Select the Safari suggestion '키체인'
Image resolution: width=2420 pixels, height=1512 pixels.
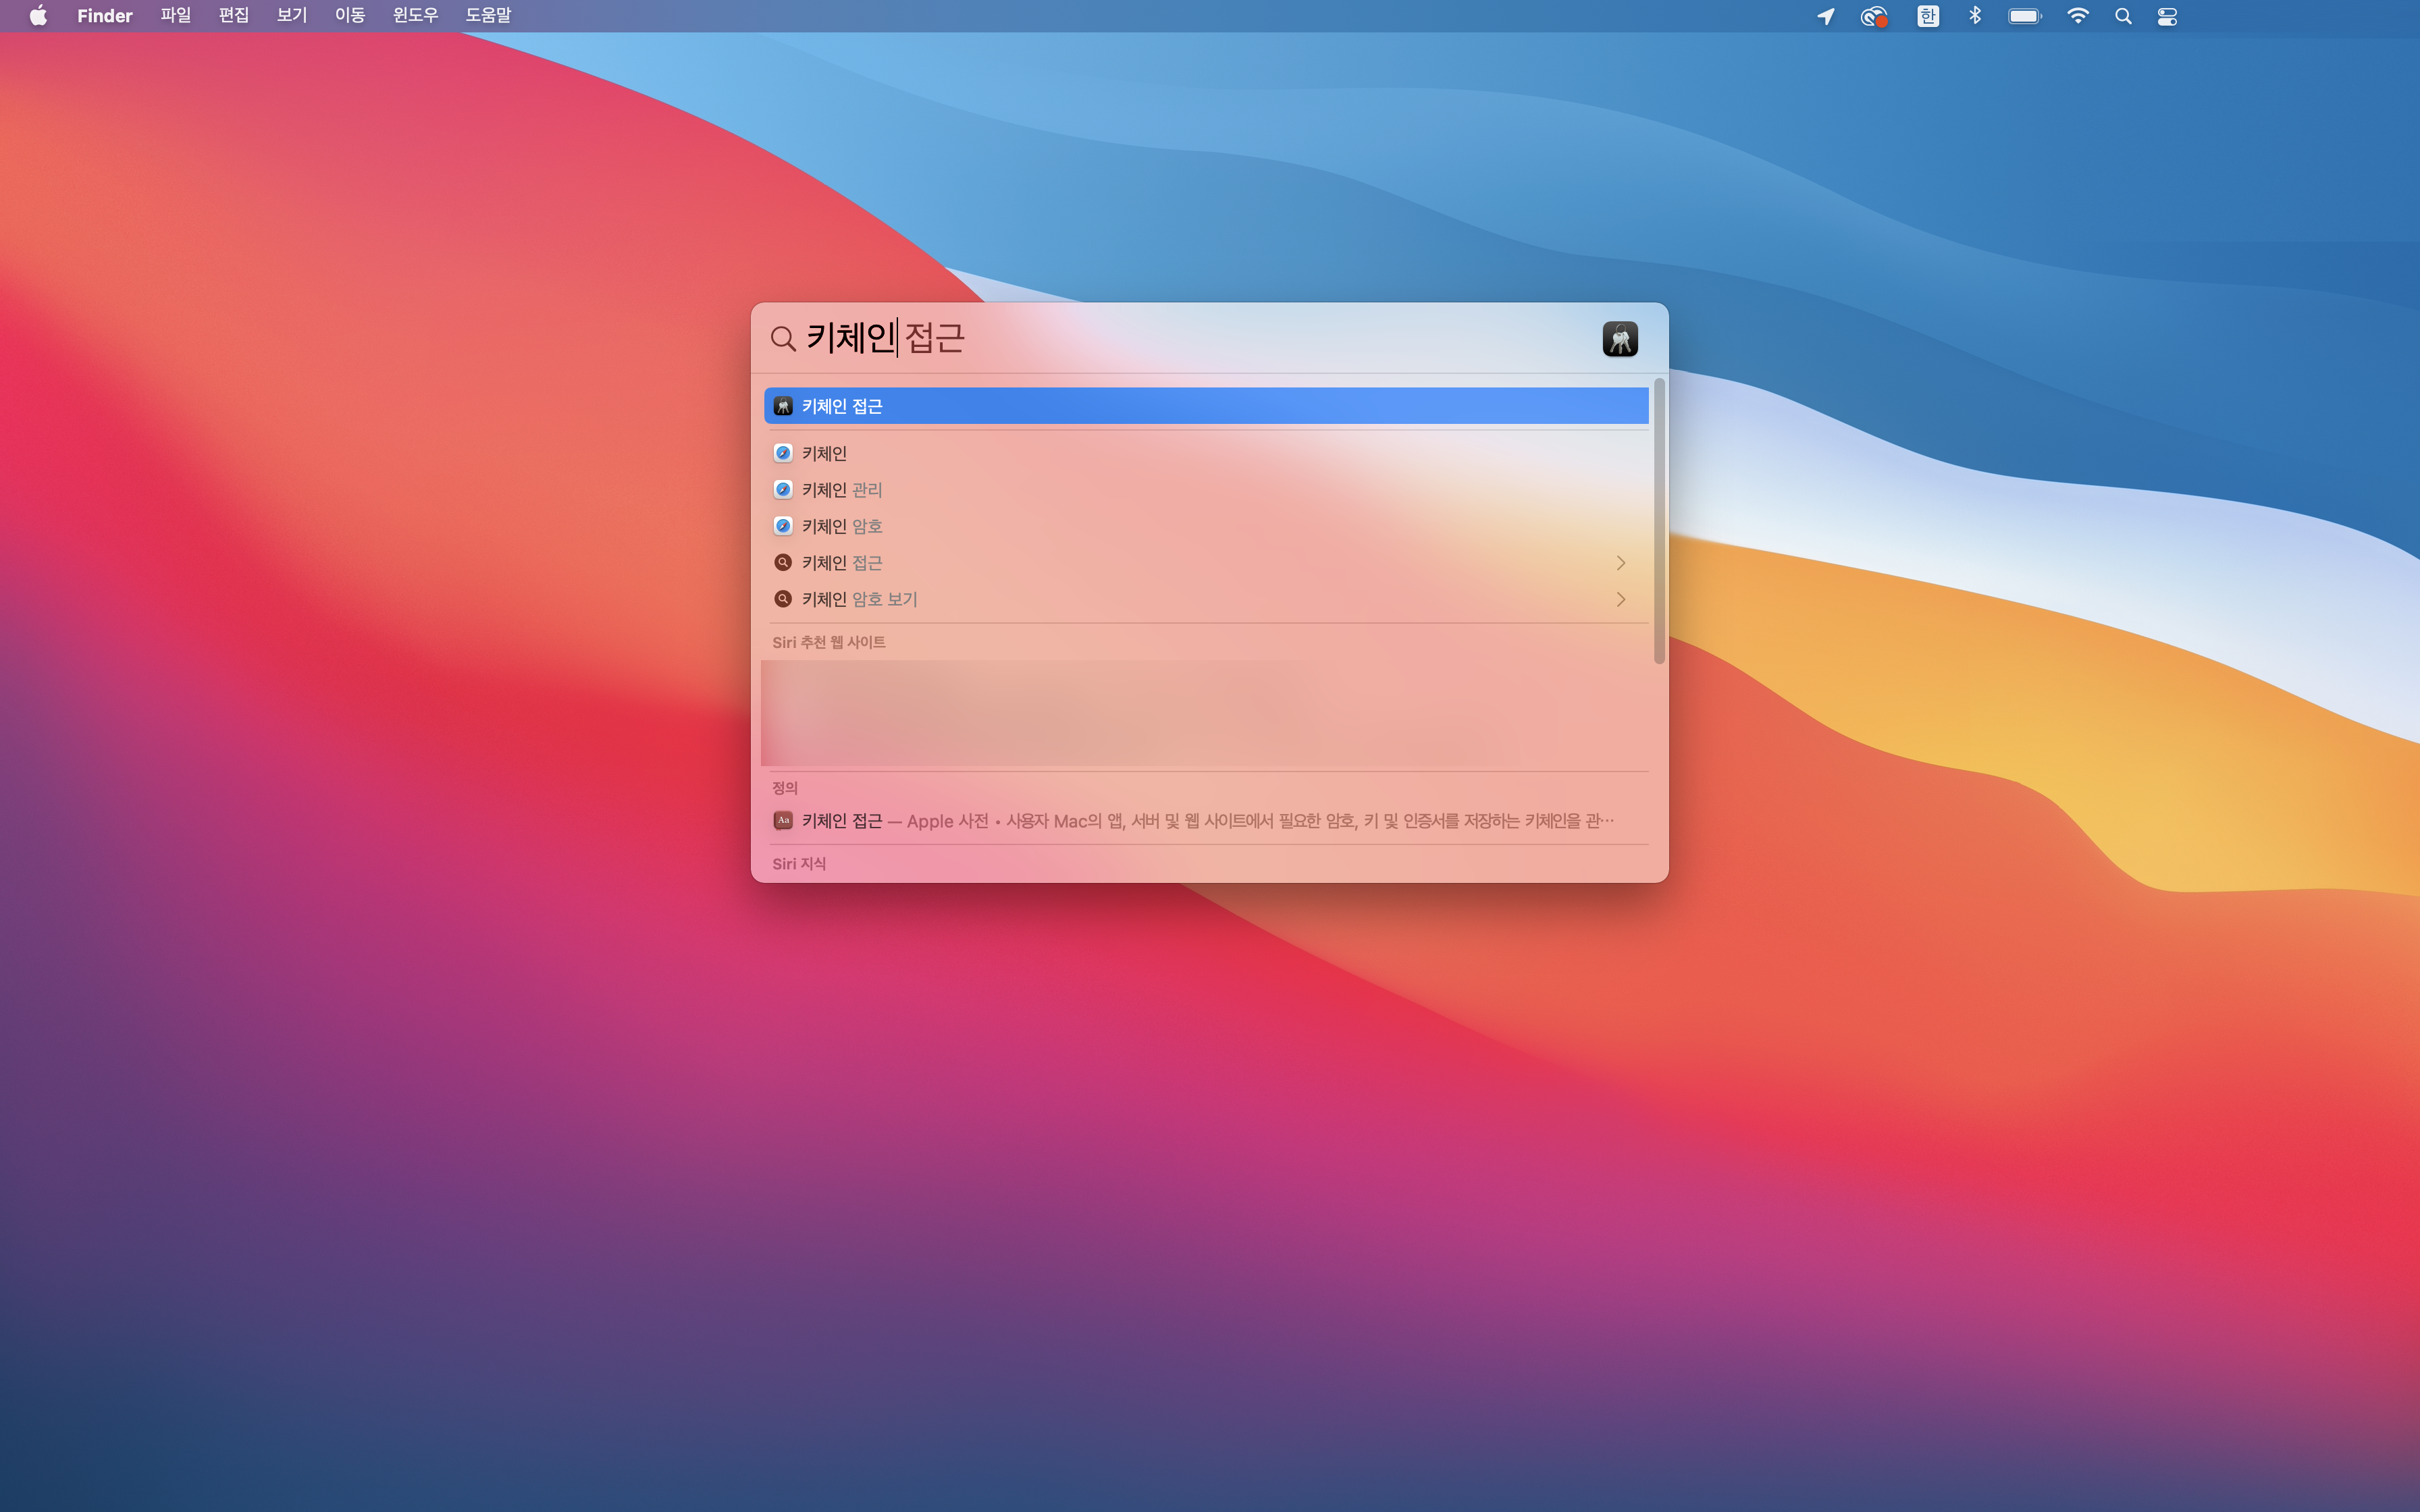pos(824,453)
